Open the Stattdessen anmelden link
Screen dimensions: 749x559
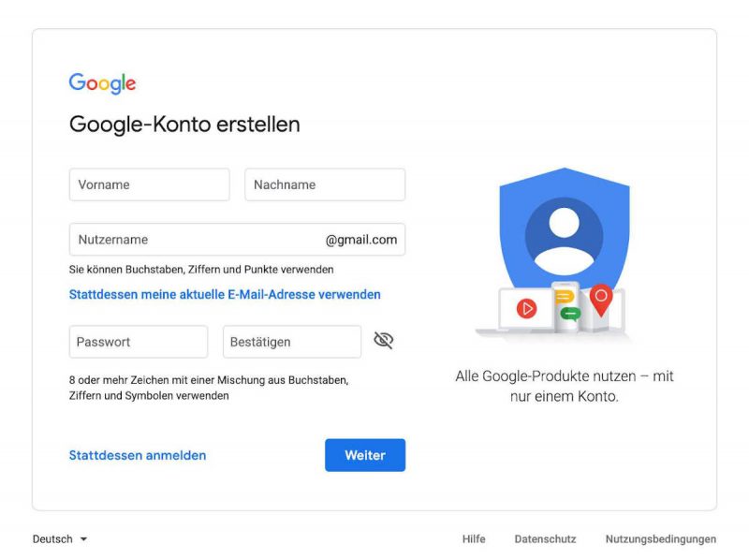pos(138,455)
